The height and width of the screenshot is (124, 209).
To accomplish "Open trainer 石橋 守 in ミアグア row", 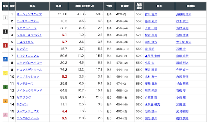I will [181, 49].
